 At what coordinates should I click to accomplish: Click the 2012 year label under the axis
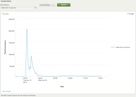coord(25,82)
